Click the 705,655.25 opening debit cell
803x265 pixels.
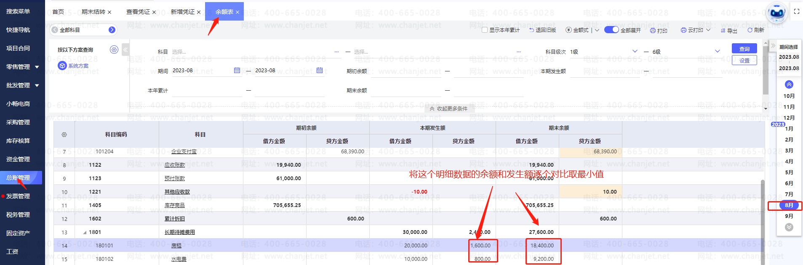(x=275, y=205)
